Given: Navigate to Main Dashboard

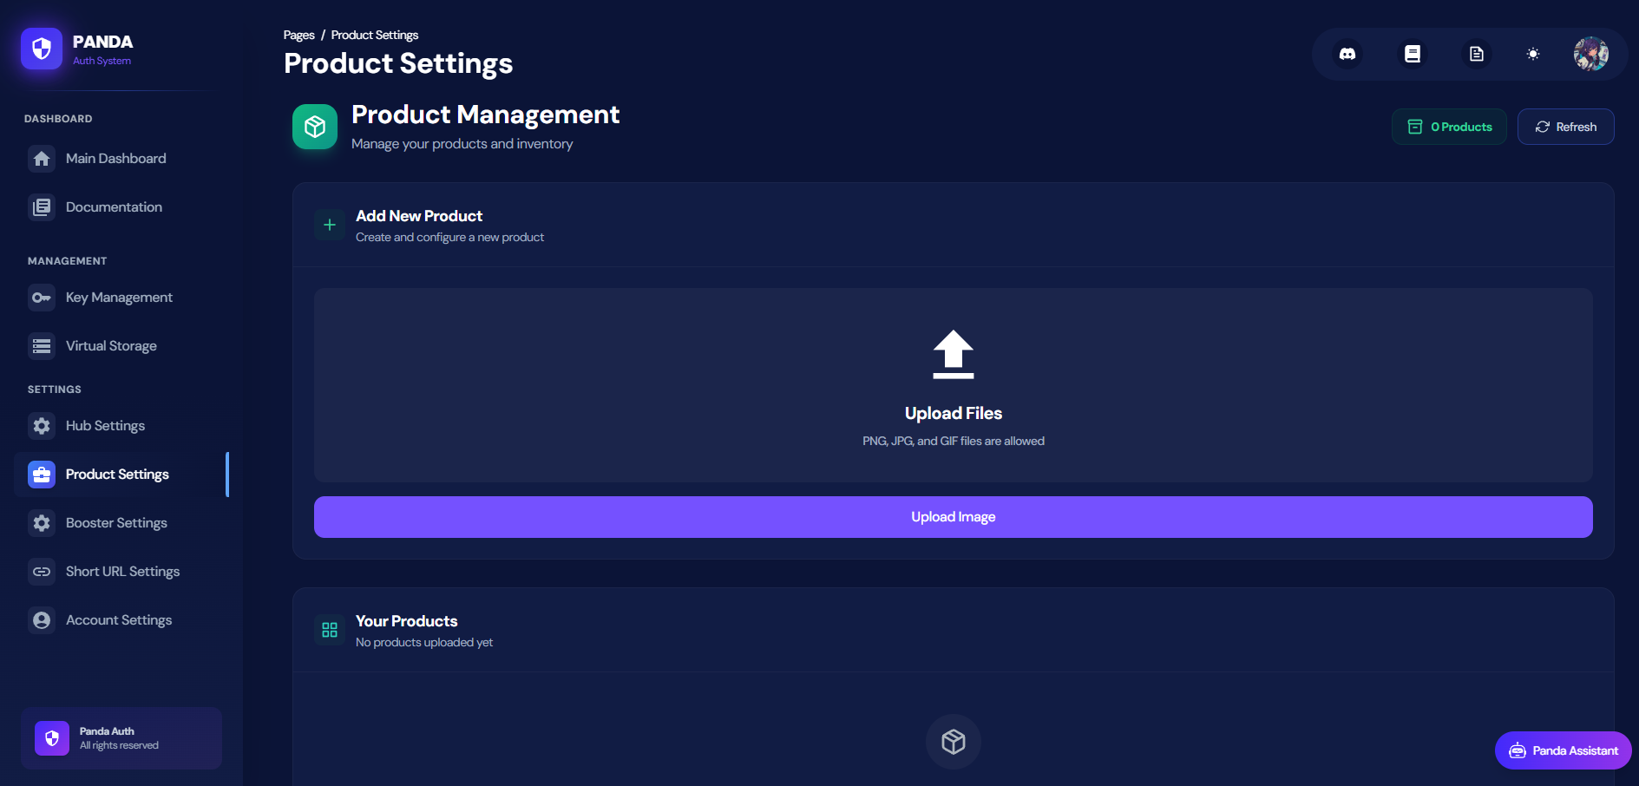Looking at the screenshot, I should [115, 158].
